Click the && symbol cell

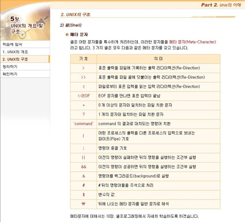[83, 167]
